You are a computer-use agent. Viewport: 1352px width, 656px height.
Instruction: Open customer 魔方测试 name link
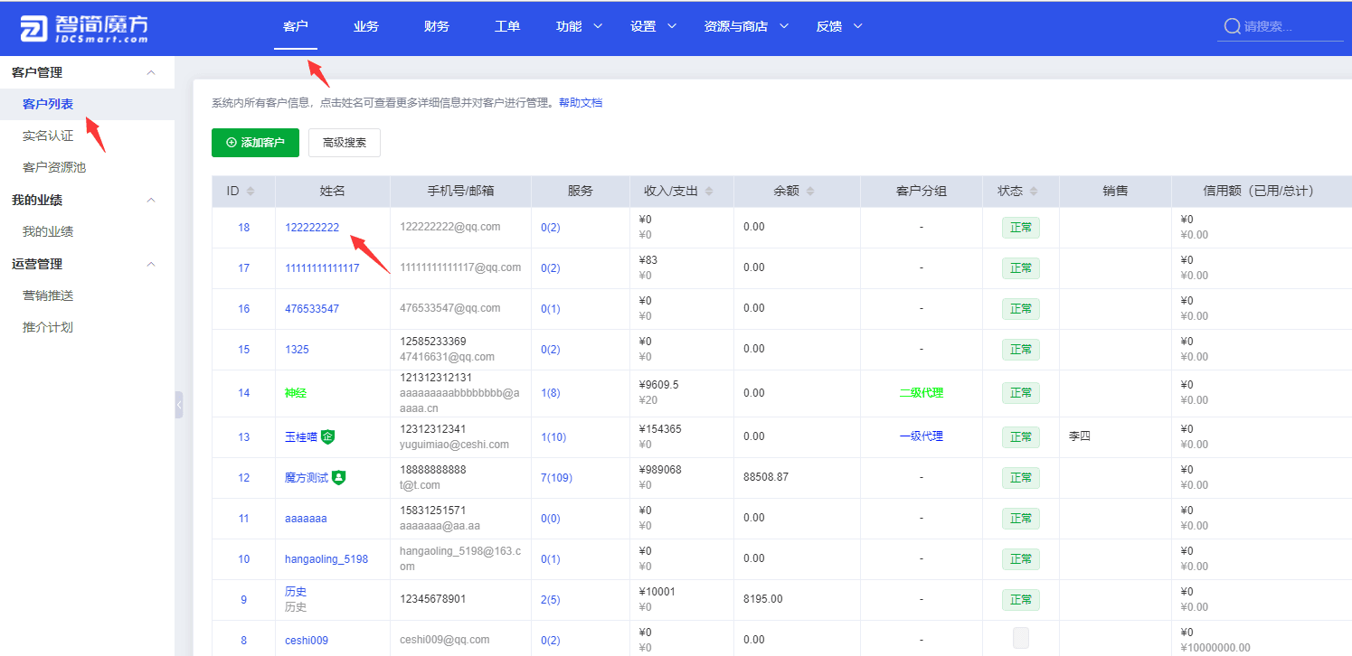(307, 477)
